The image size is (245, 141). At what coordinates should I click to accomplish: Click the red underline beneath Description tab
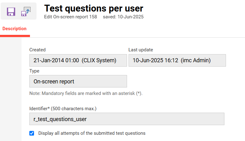[15, 36]
